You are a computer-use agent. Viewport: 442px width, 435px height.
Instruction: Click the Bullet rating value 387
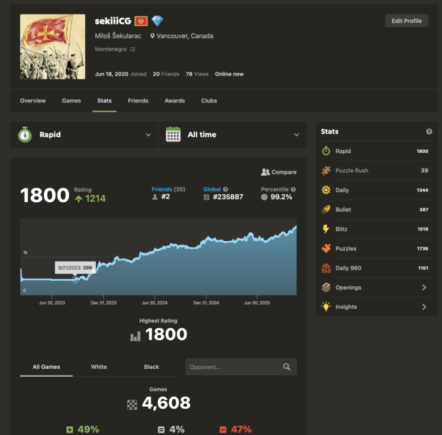click(424, 210)
